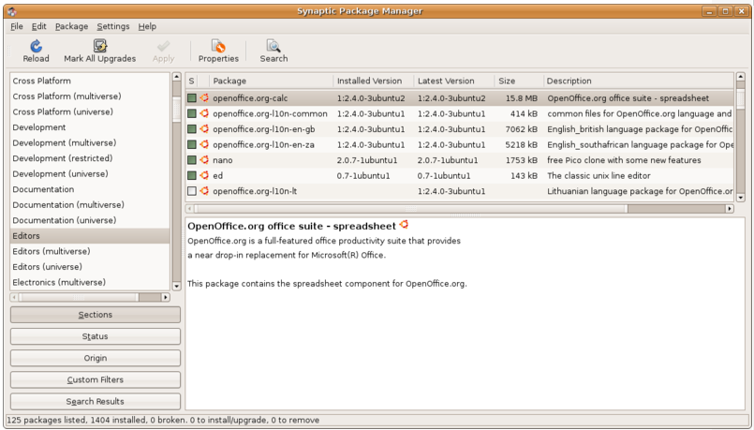Image resolution: width=754 pixels, height=430 pixels.
Task: Select Development (universe) section
Action: pyautogui.click(x=90, y=173)
